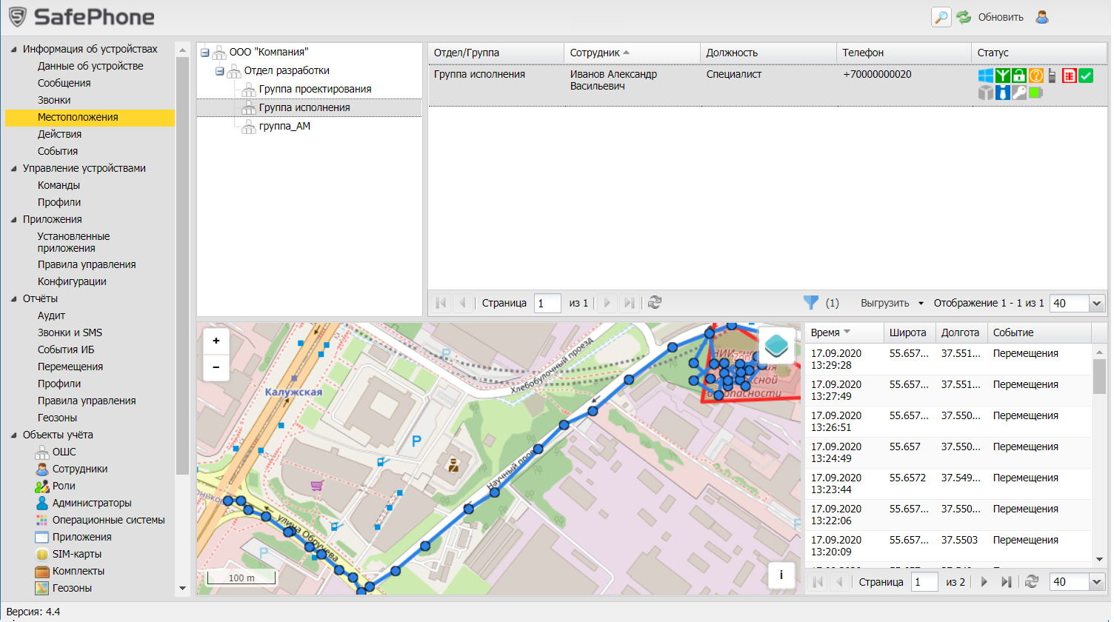Open "Установленные приложения" in sidebar
The width and height of the screenshot is (1114, 622).
[74, 242]
